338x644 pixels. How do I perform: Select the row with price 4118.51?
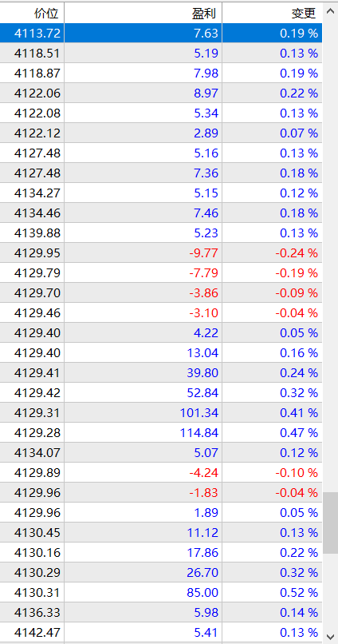click(x=161, y=53)
